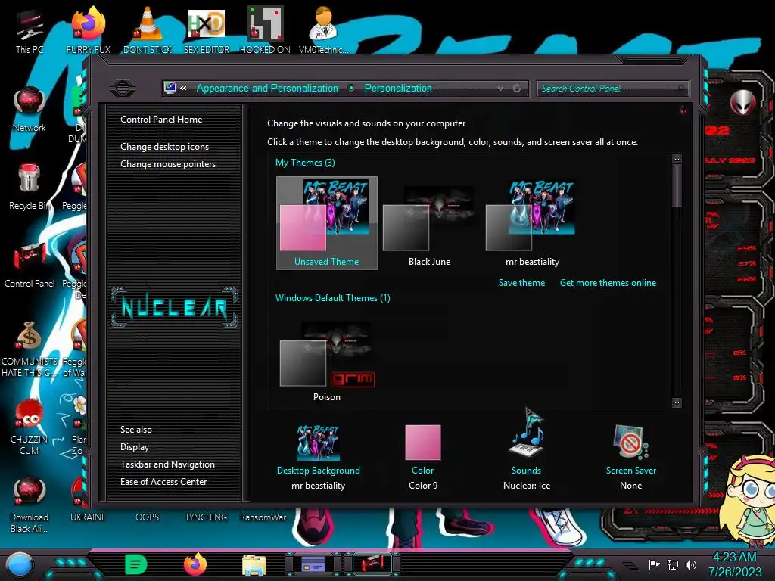Expand the address bar history dropdown
This screenshot has width=775, height=581.
501,88
